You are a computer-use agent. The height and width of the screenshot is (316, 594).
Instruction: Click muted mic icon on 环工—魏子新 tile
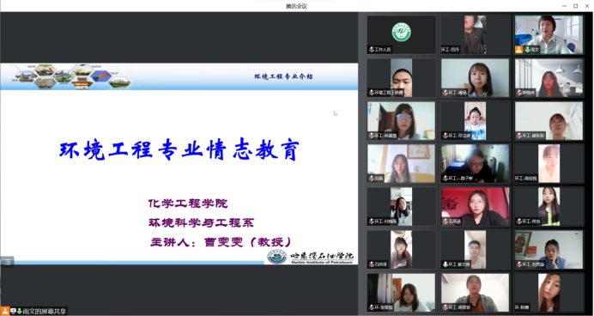445,179
